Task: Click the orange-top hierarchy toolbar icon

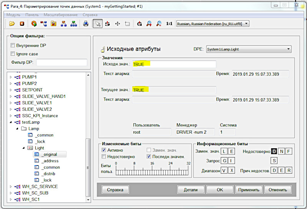Action: [x=63, y=24]
